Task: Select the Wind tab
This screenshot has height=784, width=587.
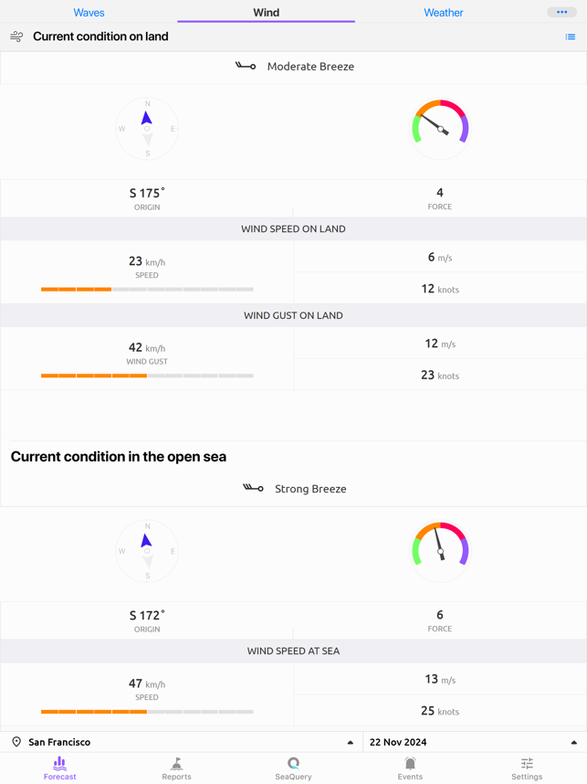Action: point(266,13)
